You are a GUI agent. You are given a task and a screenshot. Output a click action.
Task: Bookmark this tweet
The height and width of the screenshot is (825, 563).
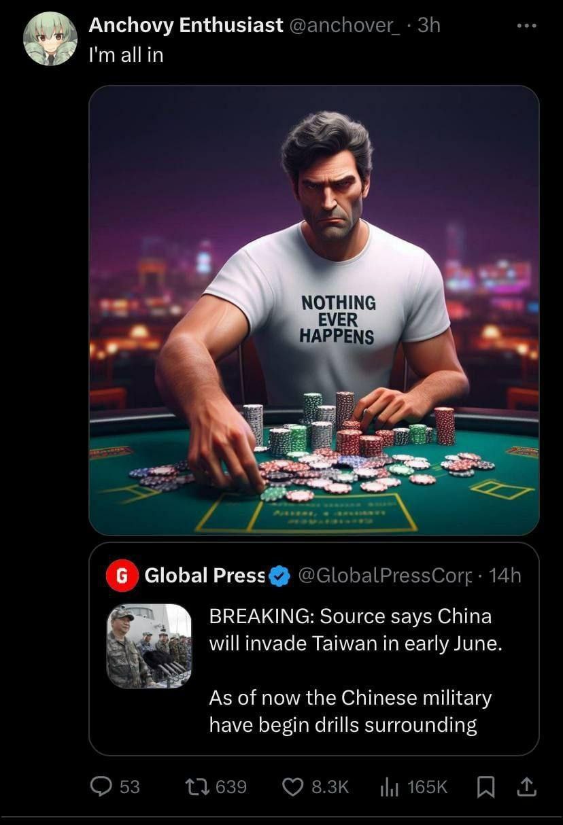coord(485,786)
